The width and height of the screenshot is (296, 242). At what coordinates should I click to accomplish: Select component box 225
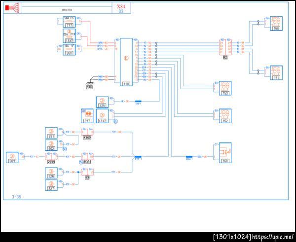[x=102, y=102]
